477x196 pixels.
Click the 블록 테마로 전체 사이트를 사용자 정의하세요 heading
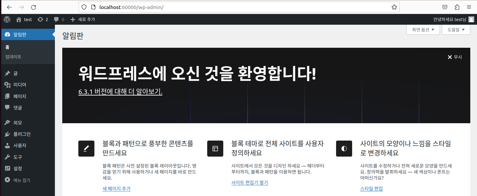pos(278,148)
